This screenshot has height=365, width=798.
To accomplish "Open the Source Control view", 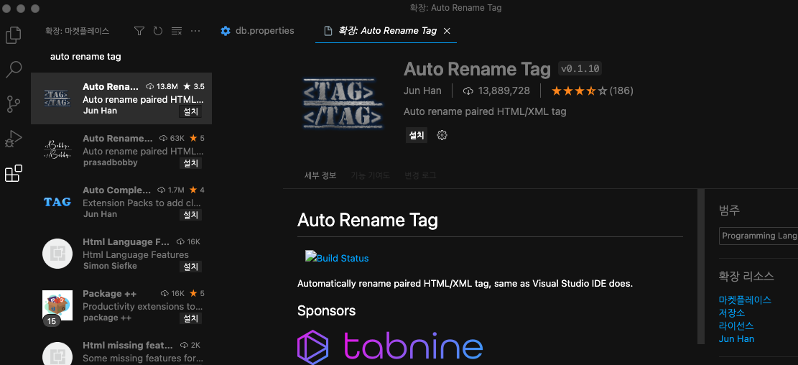I will 13,104.
